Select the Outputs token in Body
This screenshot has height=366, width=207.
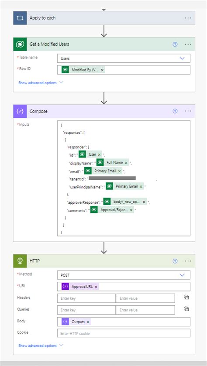pos(76,322)
